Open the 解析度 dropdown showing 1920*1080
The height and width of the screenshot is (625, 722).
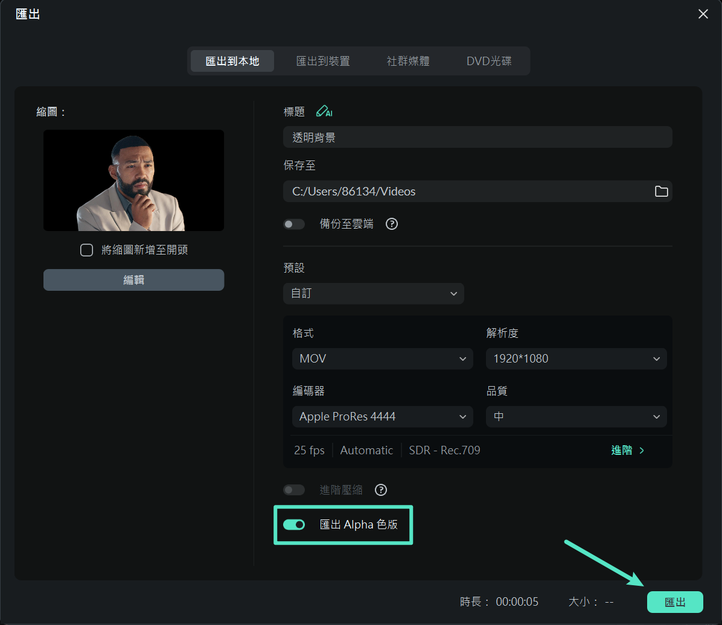click(x=576, y=359)
